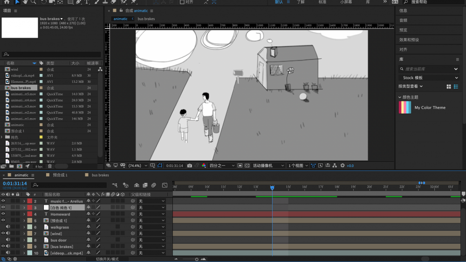Select the 标准 workspace
This screenshot has height=262, width=466.
pyautogui.click(x=322, y=2)
